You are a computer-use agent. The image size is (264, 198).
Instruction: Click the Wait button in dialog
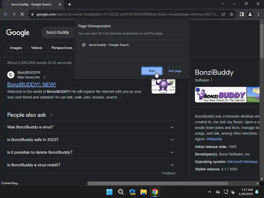click(152, 71)
